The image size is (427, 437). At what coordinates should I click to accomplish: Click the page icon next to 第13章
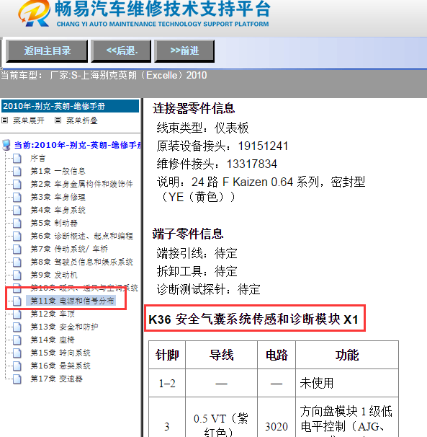coord(17,327)
